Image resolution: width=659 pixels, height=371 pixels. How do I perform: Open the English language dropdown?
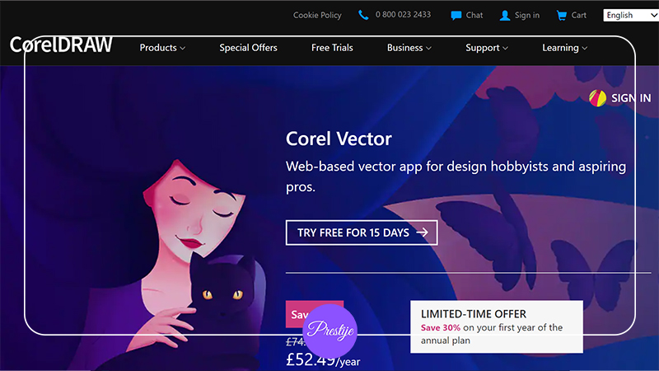pyautogui.click(x=631, y=15)
